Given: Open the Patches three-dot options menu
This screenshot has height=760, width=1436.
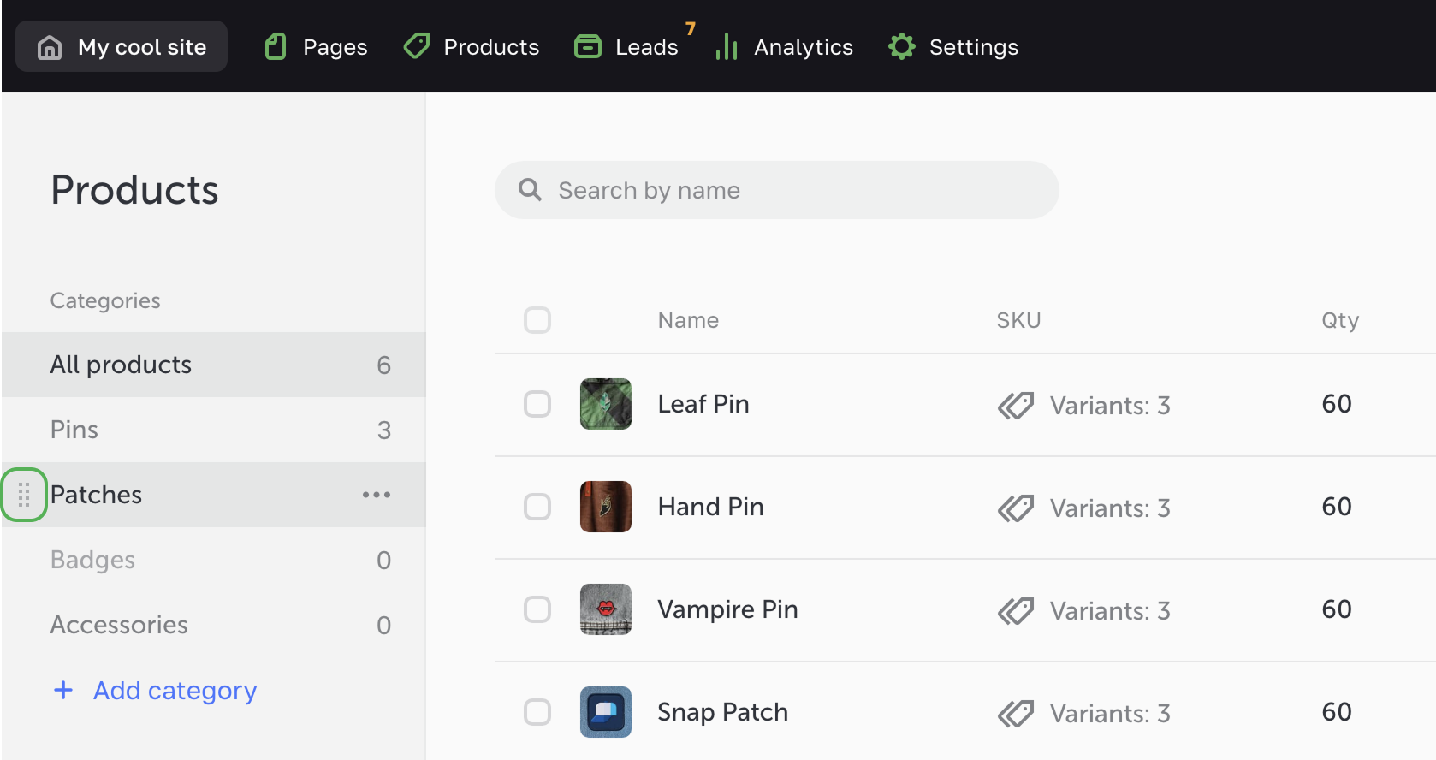Looking at the screenshot, I should click(x=376, y=495).
